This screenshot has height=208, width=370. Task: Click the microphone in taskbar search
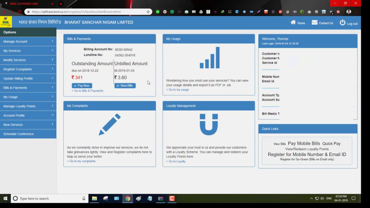click(84, 198)
